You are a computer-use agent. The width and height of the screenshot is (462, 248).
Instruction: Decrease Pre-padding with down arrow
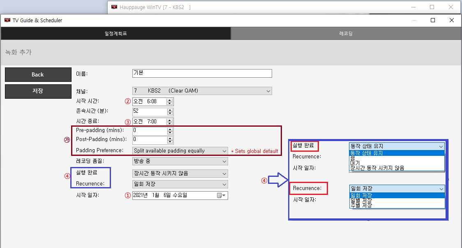[170, 133]
